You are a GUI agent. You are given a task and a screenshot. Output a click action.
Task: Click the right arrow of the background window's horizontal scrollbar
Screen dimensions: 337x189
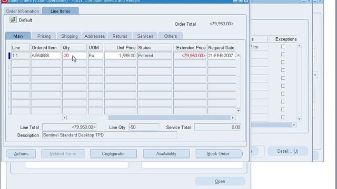[x=294, y=125]
